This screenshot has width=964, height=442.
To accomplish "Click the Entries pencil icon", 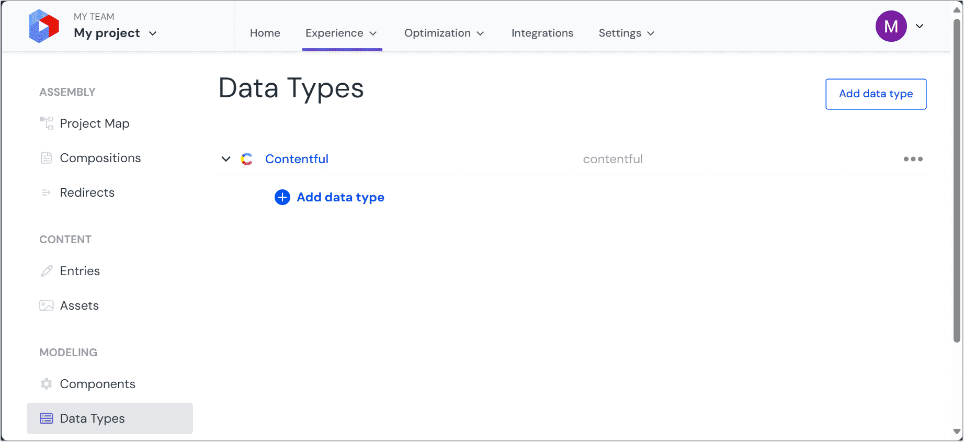I will click(47, 271).
